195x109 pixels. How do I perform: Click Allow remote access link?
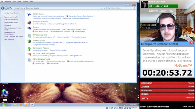pyautogui.click(x=41, y=31)
